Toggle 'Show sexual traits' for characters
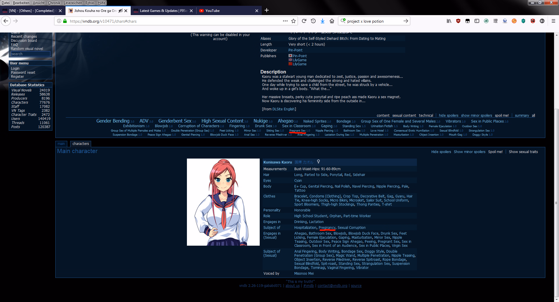Image resolution: width=559 pixels, height=302 pixels. pos(523,152)
